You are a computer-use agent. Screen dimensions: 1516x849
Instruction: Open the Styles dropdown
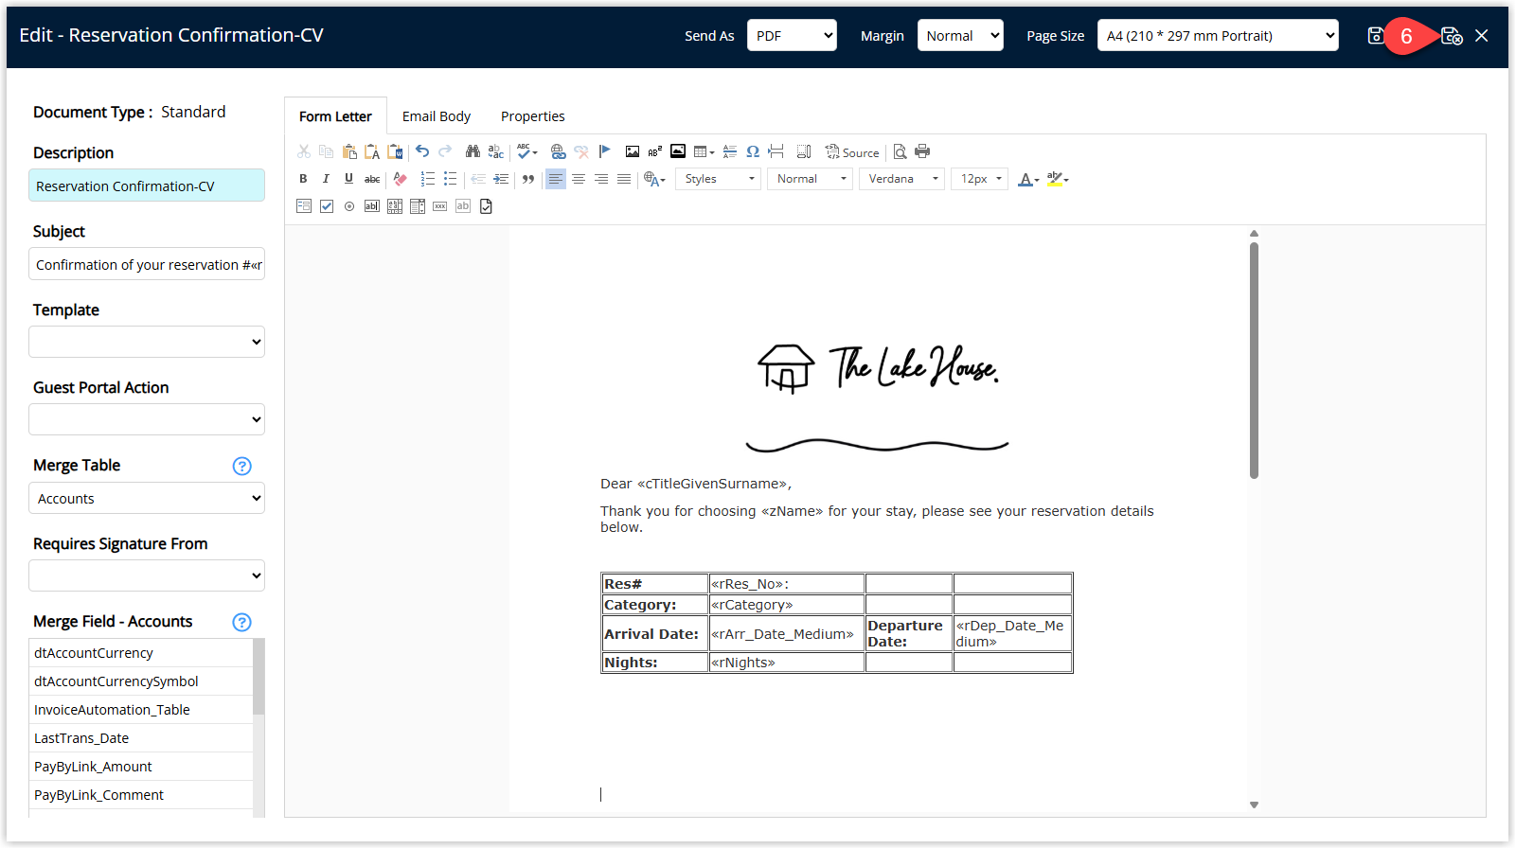(x=719, y=179)
